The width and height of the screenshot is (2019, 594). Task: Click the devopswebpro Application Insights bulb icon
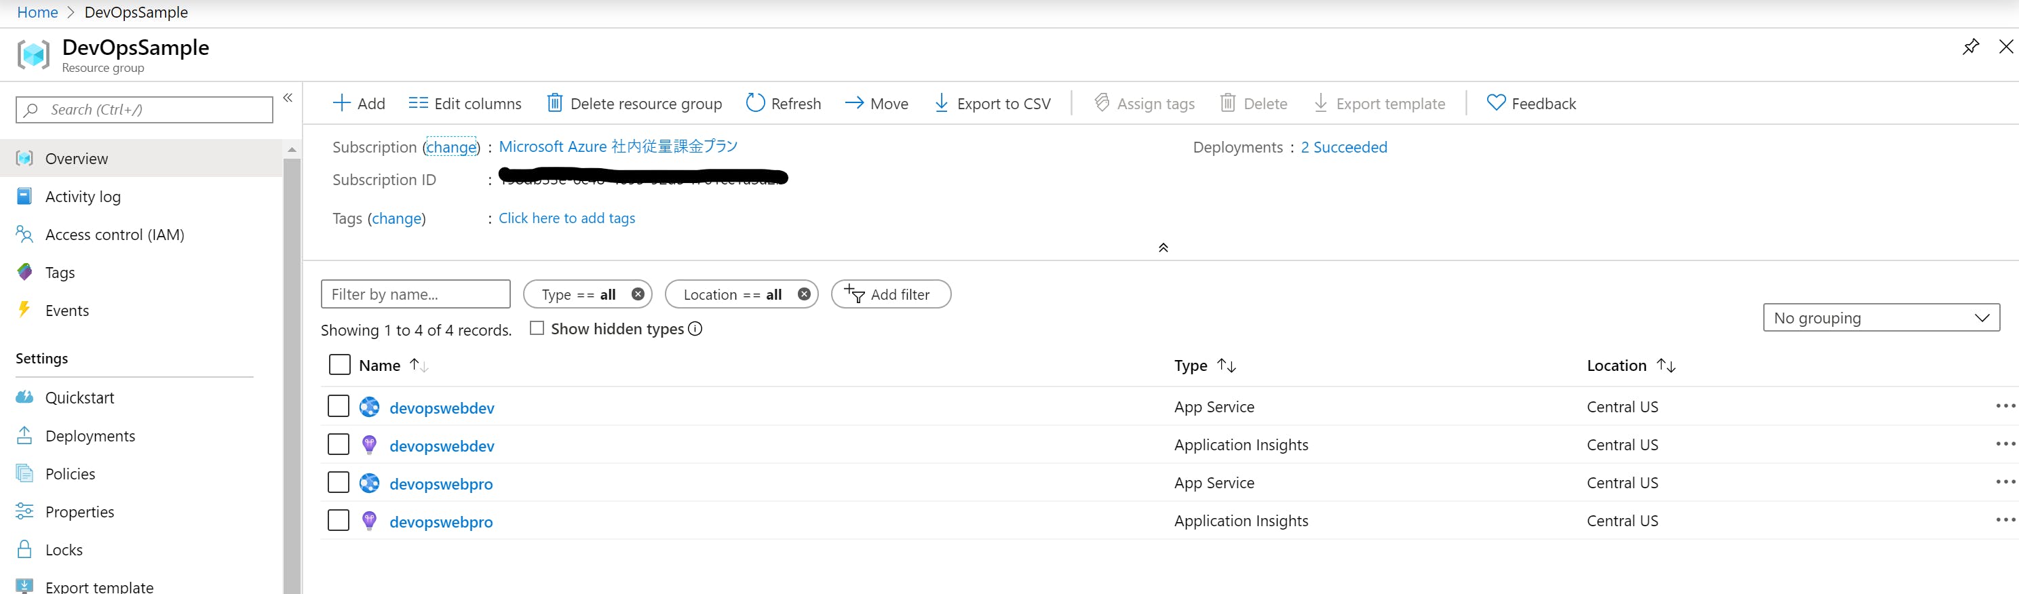point(369,521)
